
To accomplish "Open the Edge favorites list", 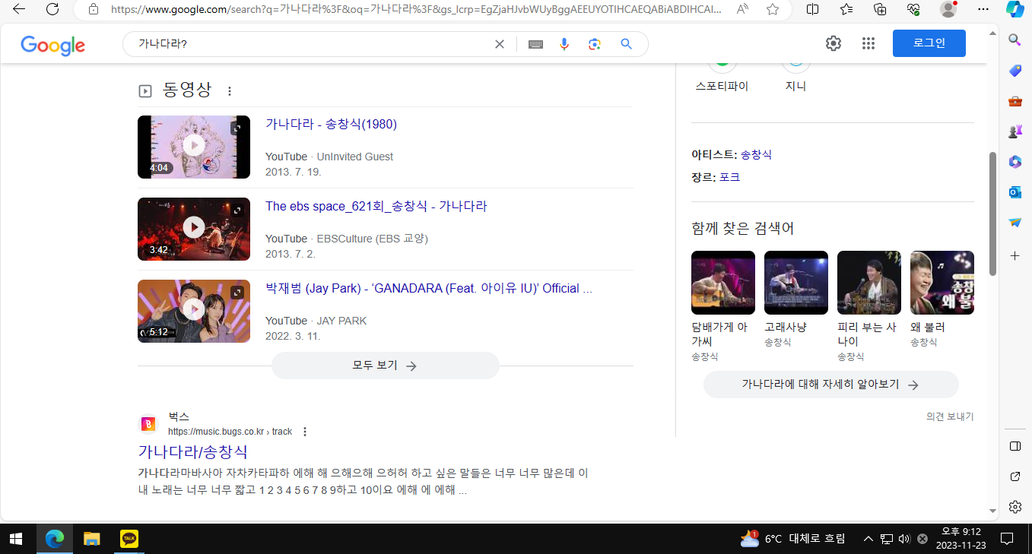I will 846,9.
